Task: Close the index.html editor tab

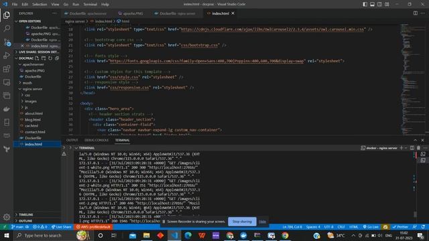Action: point(233,13)
